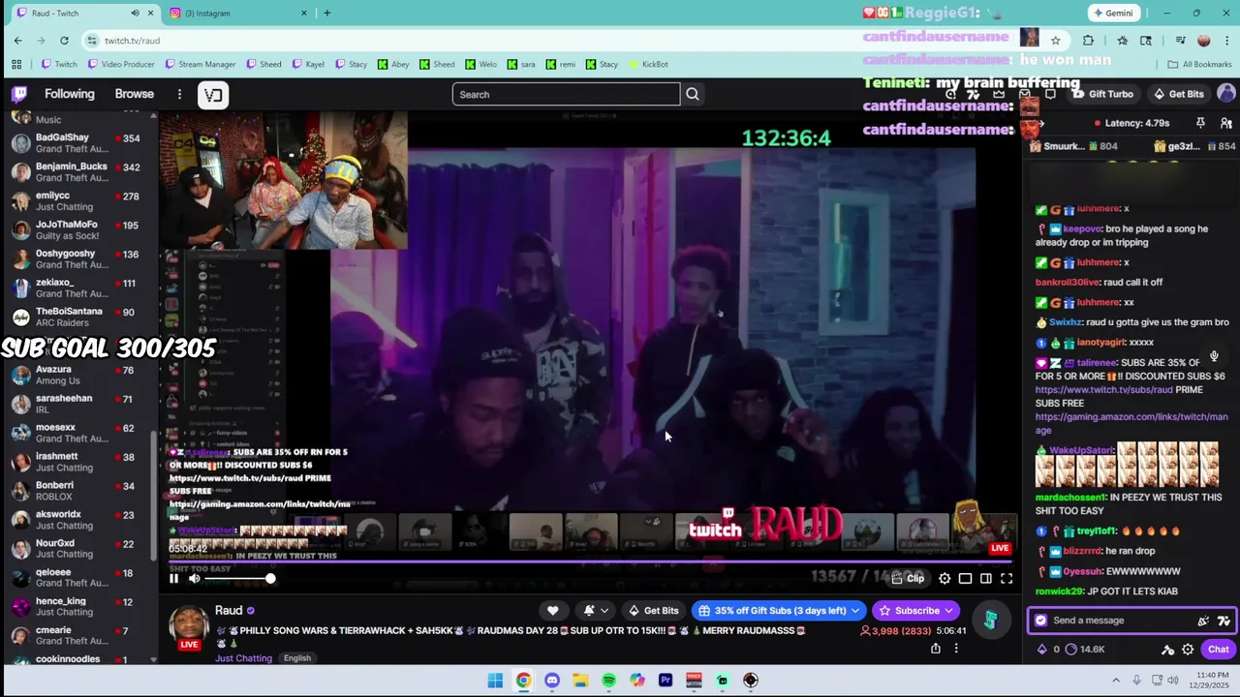Screen dimensions: 1240x697
Task: Switch the player to mini player
Action: (965, 579)
